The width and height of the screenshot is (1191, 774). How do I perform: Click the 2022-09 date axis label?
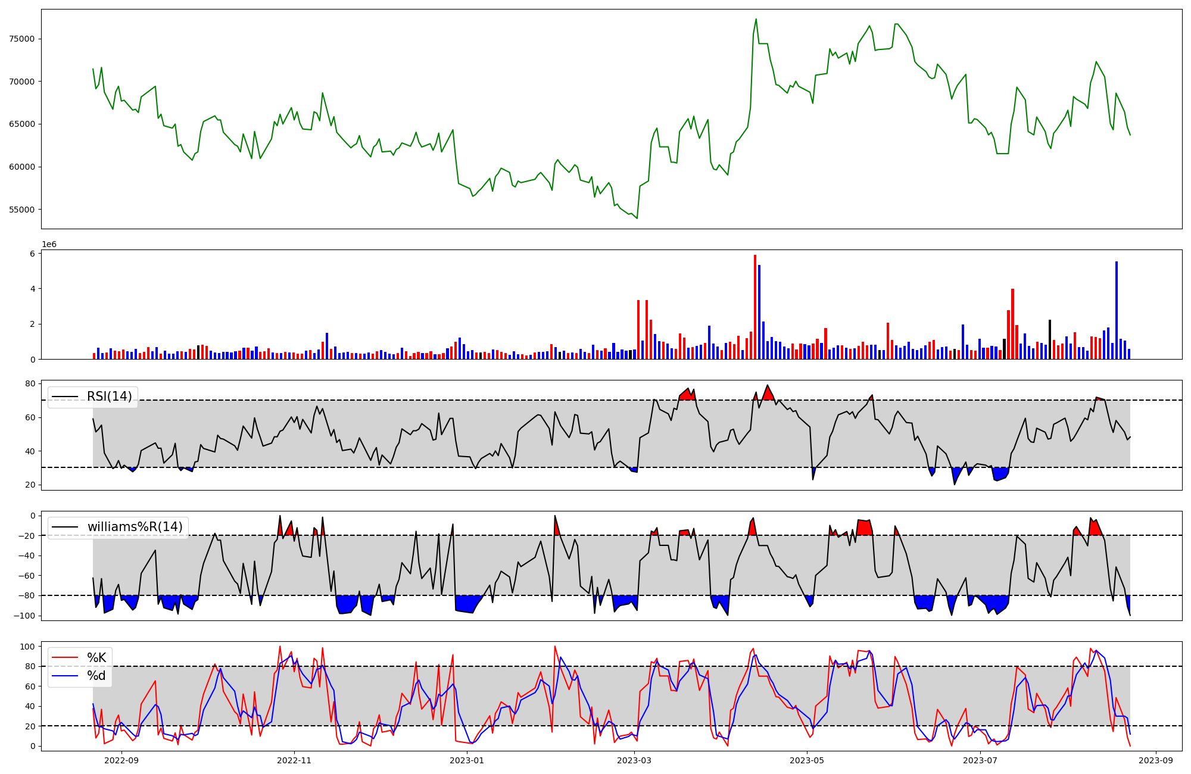(x=121, y=760)
